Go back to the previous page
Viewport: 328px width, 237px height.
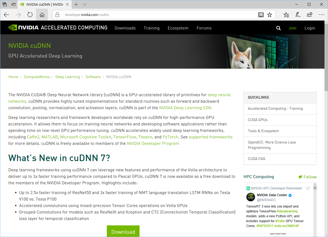click(x=6, y=15)
